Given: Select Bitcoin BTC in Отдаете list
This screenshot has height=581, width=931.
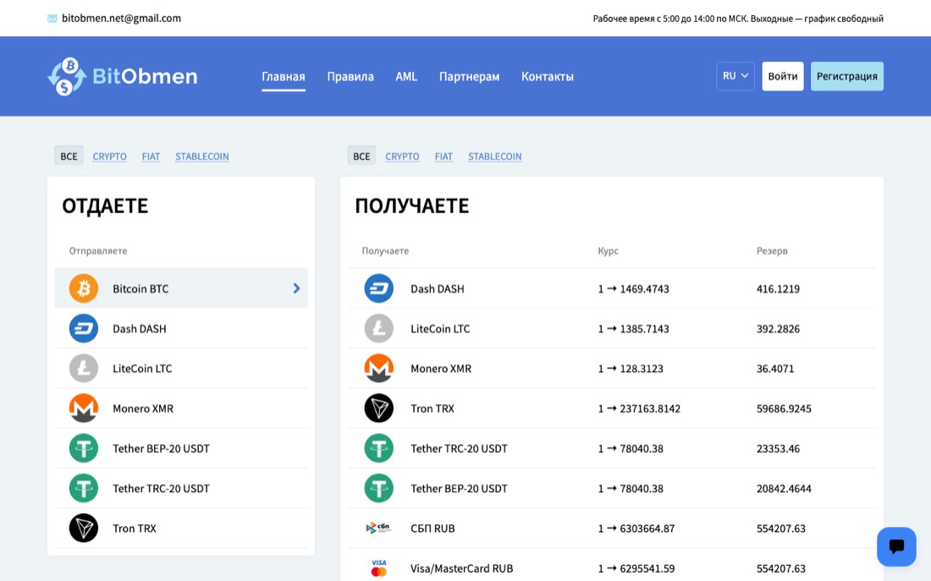Looking at the screenshot, I should (x=181, y=288).
